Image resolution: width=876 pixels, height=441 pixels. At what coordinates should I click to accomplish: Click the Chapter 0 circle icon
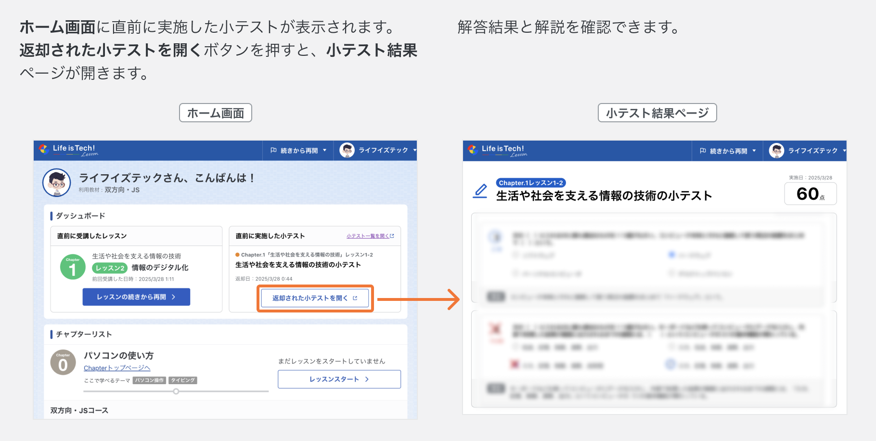pos(63,362)
